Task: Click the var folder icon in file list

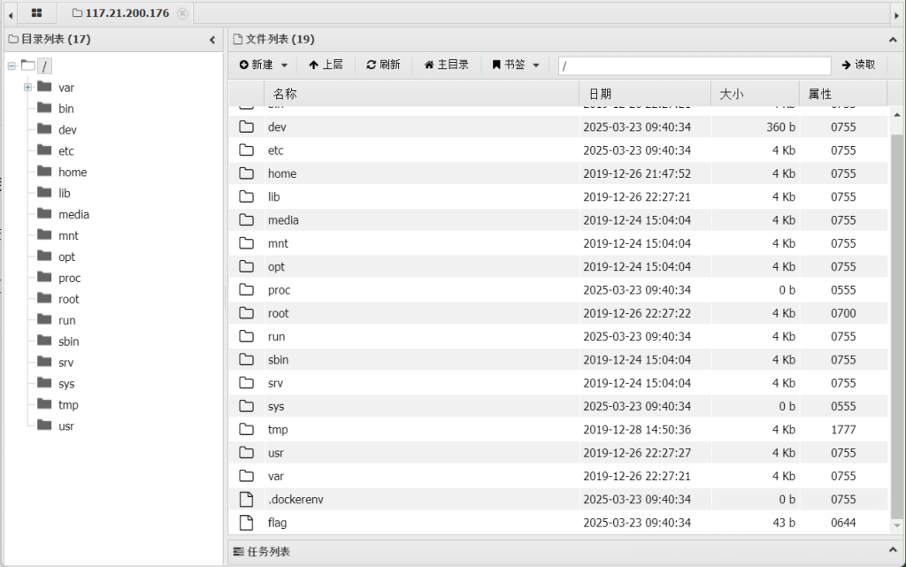Action: pyautogui.click(x=246, y=476)
